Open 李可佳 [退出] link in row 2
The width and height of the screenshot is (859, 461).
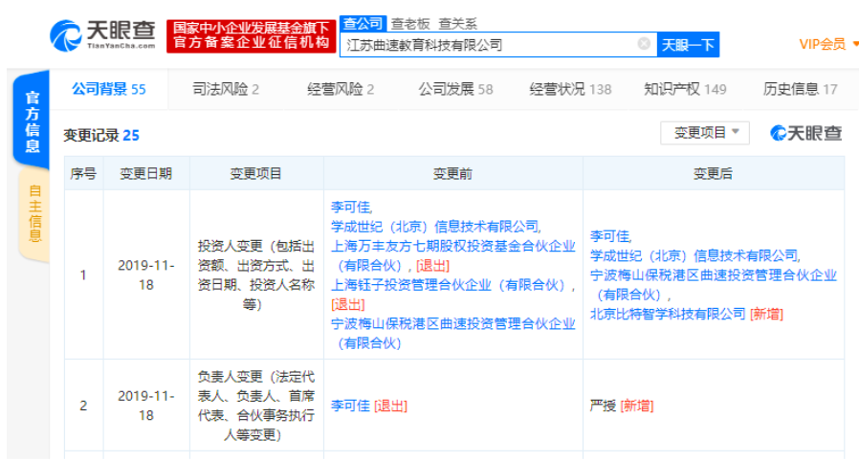tap(369, 406)
